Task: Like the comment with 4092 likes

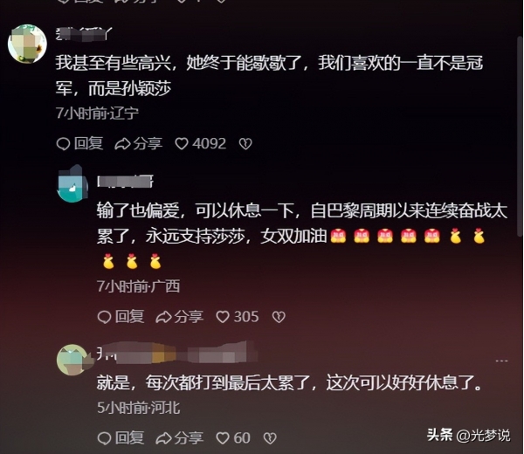Action: tap(201, 144)
